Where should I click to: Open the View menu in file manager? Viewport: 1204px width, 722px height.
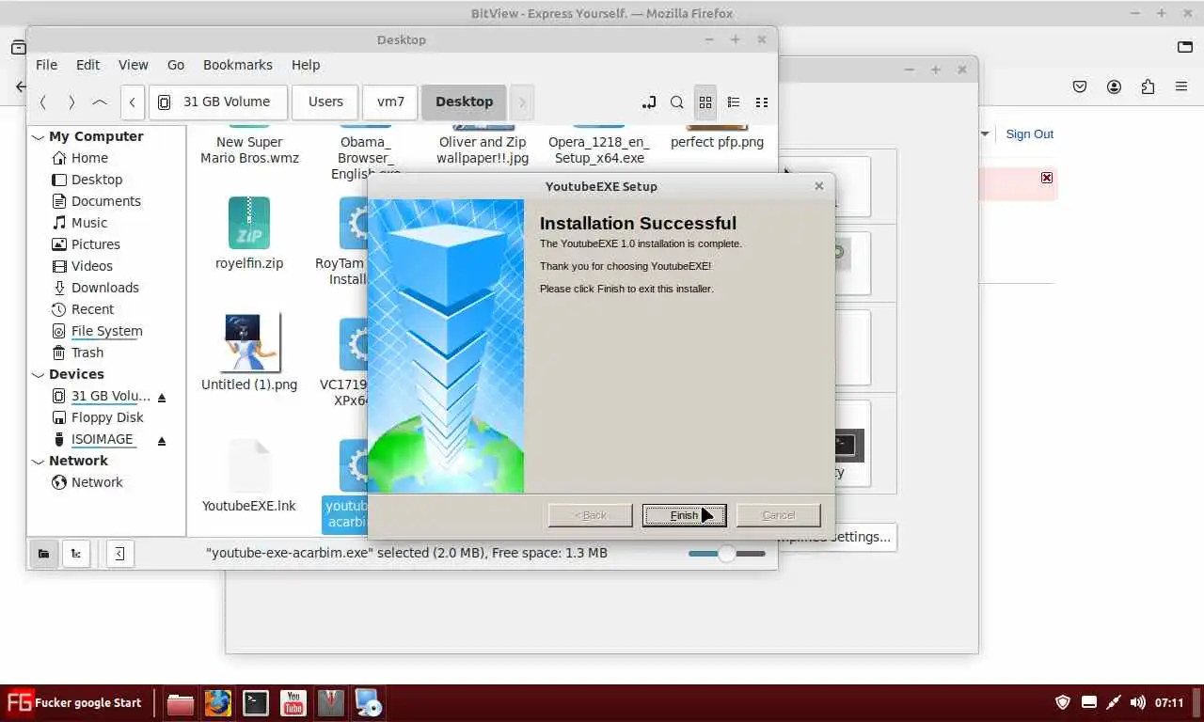point(133,65)
